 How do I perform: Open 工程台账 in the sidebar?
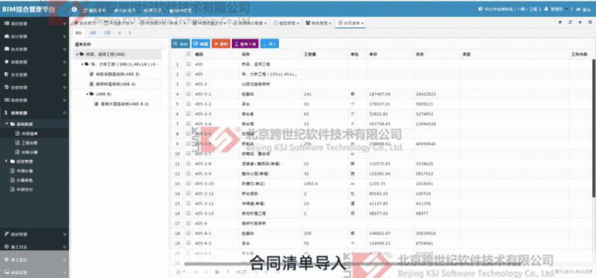click(29, 143)
